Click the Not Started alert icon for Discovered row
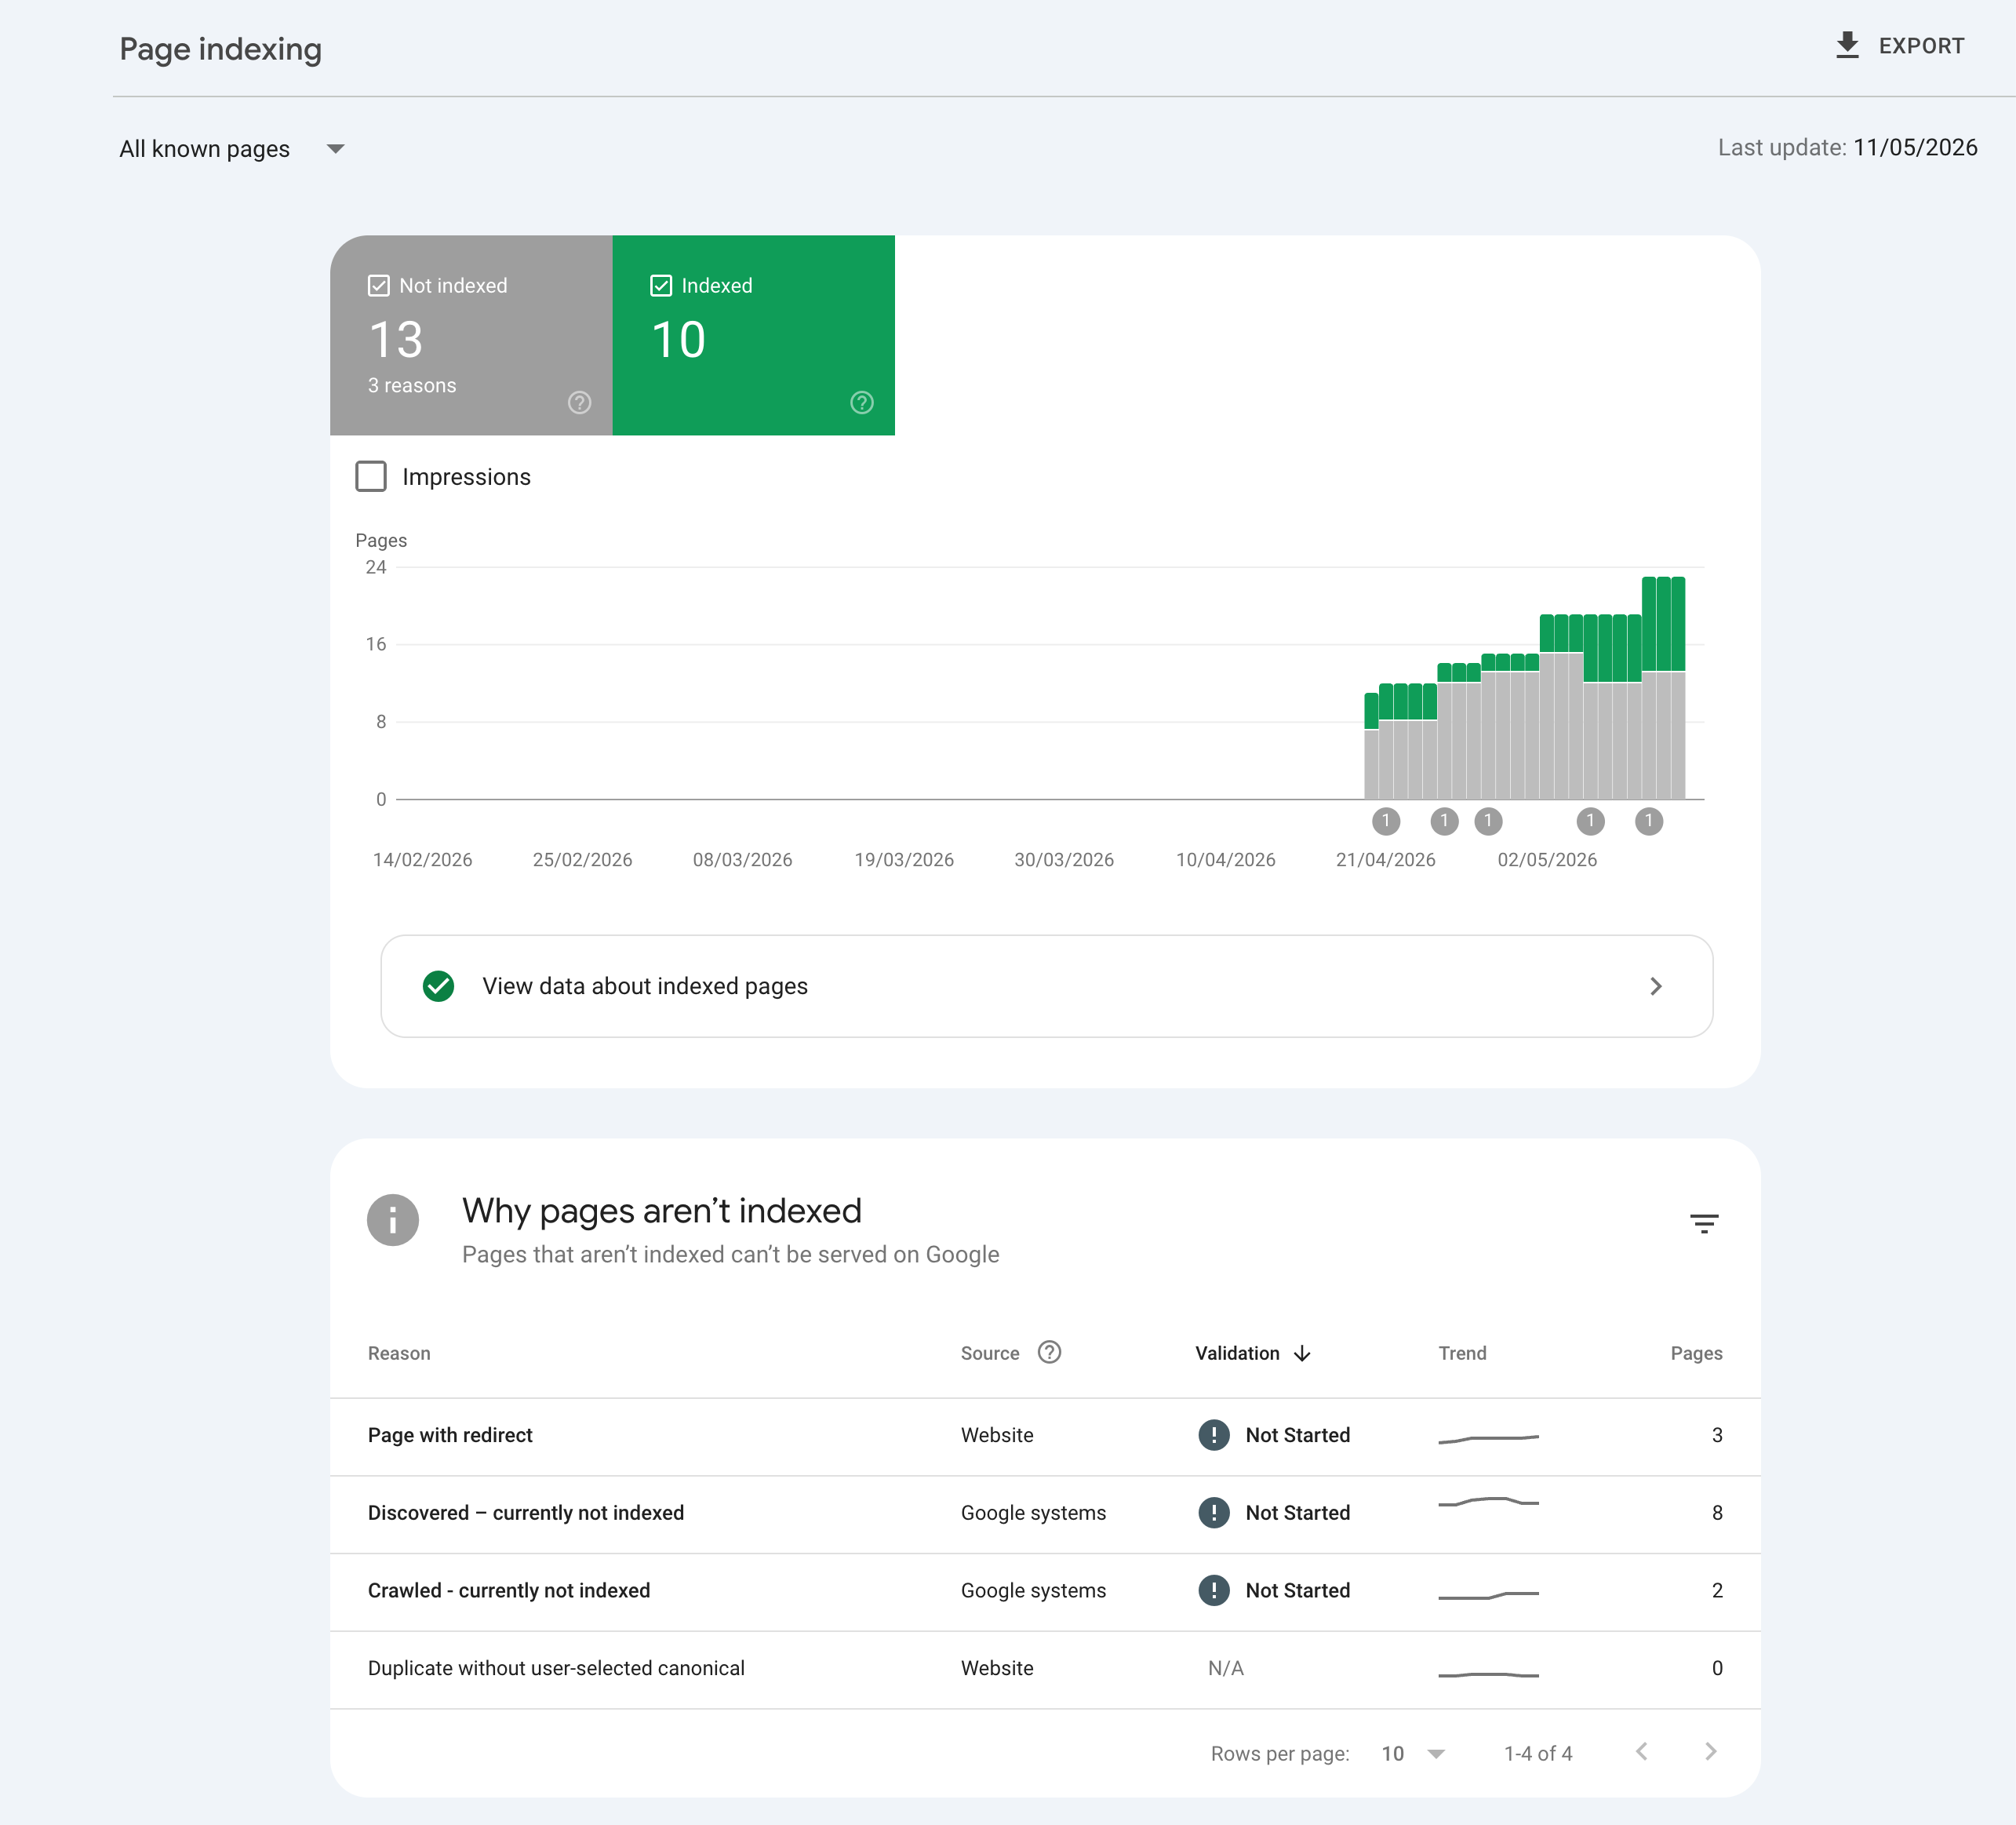 pyautogui.click(x=1214, y=1513)
